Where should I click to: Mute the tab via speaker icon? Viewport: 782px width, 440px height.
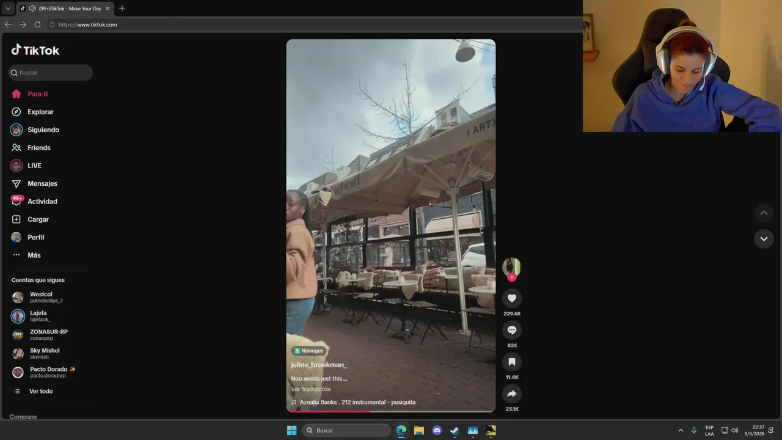pos(31,9)
